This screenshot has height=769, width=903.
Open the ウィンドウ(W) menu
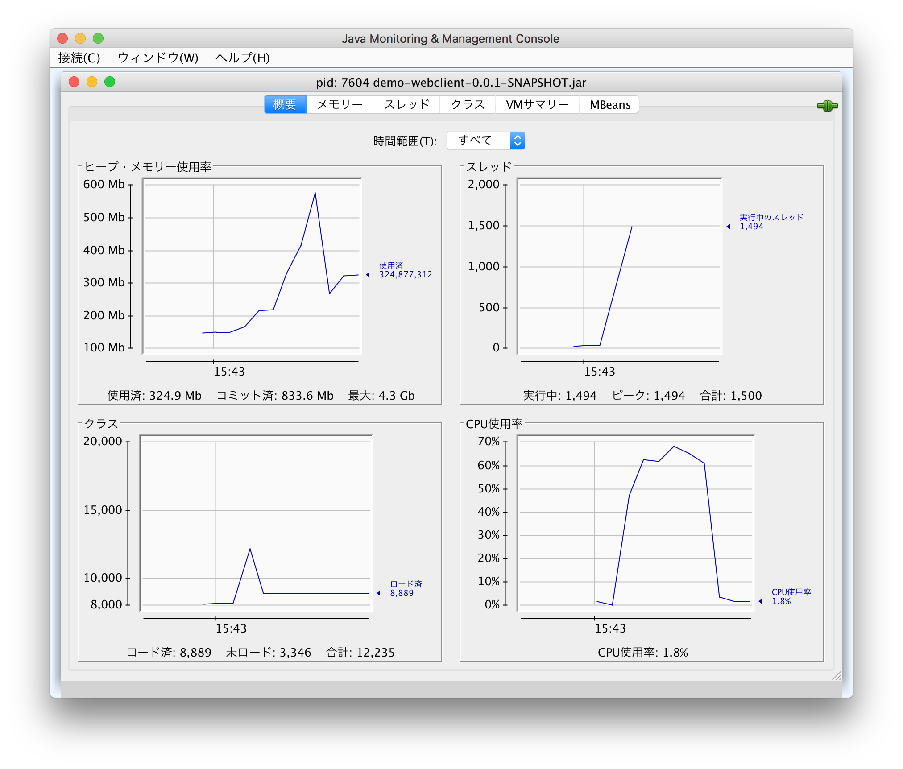click(x=158, y=58)
